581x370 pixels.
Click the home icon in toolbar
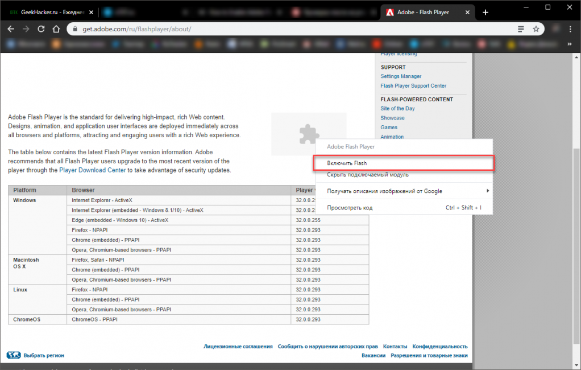pyautogui.click(x=56, y=29)
